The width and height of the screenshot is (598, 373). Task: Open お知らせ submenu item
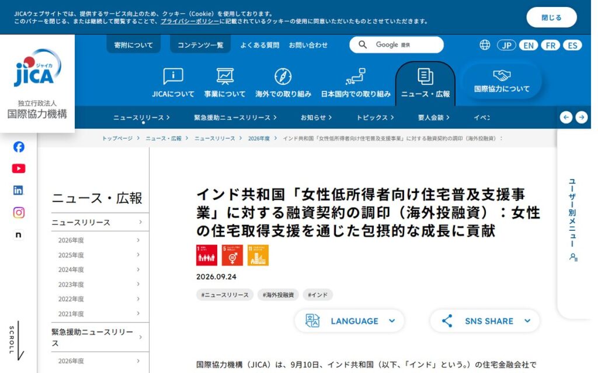[x=316, y=118]
